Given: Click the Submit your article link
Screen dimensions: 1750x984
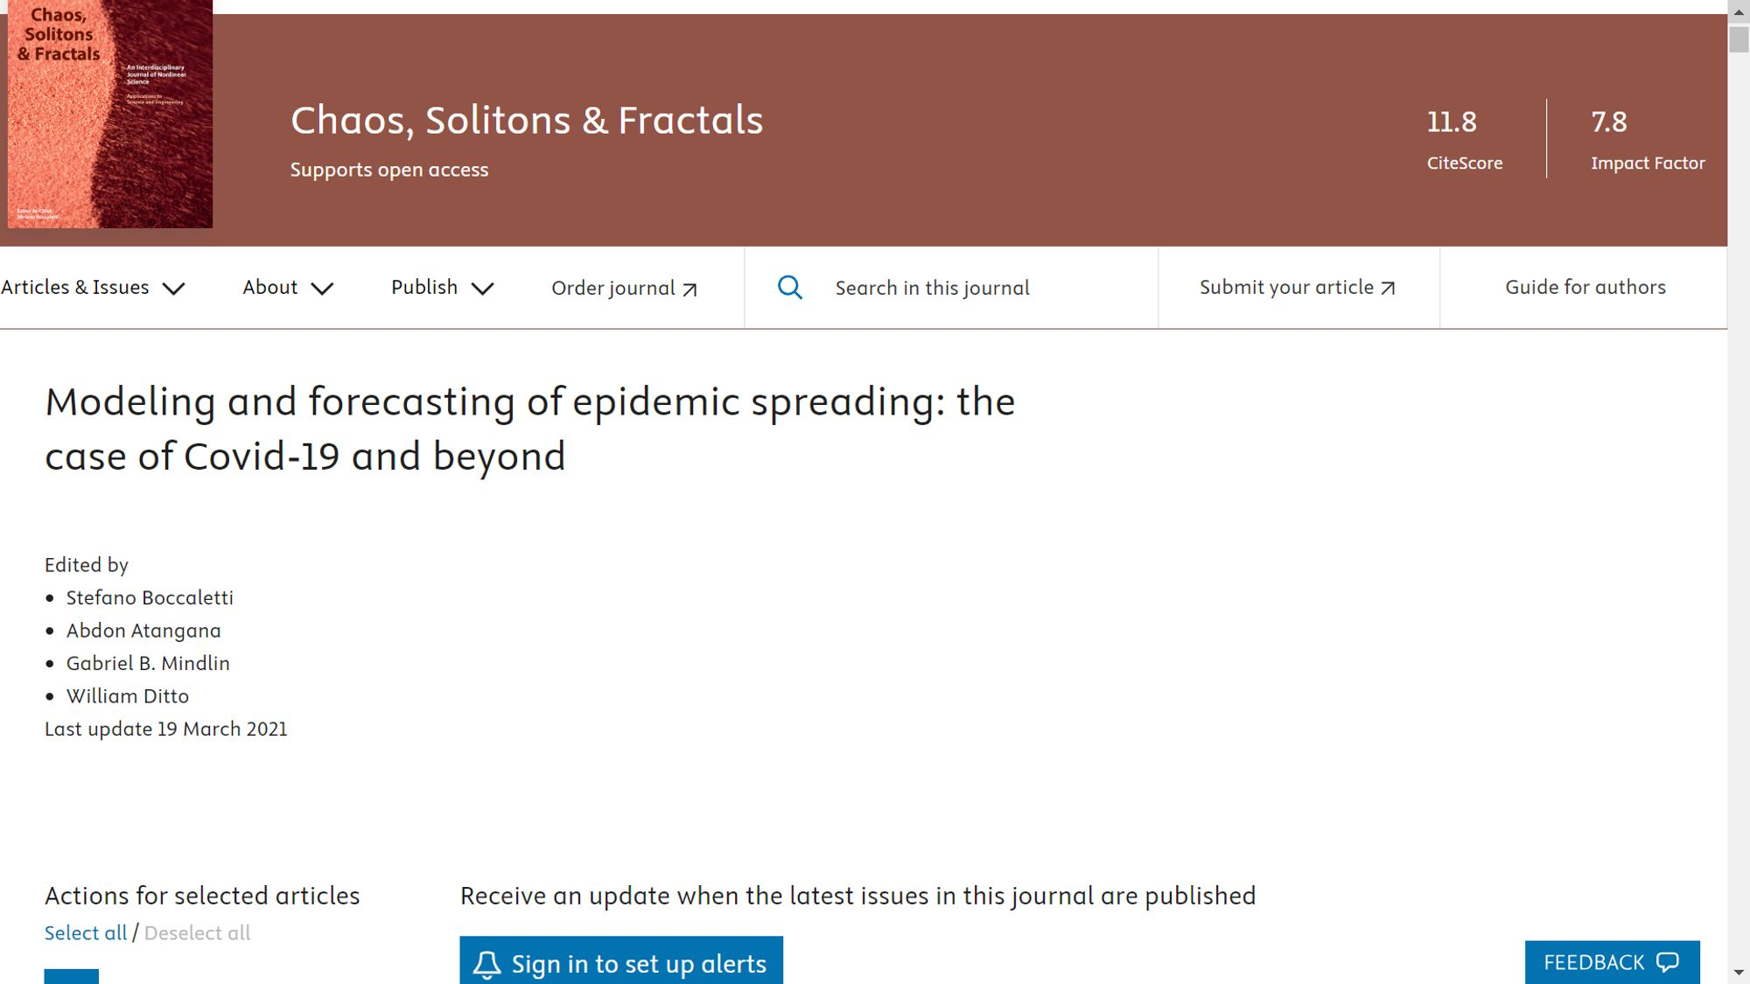Looking at the screenshot, I should tap(1286, 287).
